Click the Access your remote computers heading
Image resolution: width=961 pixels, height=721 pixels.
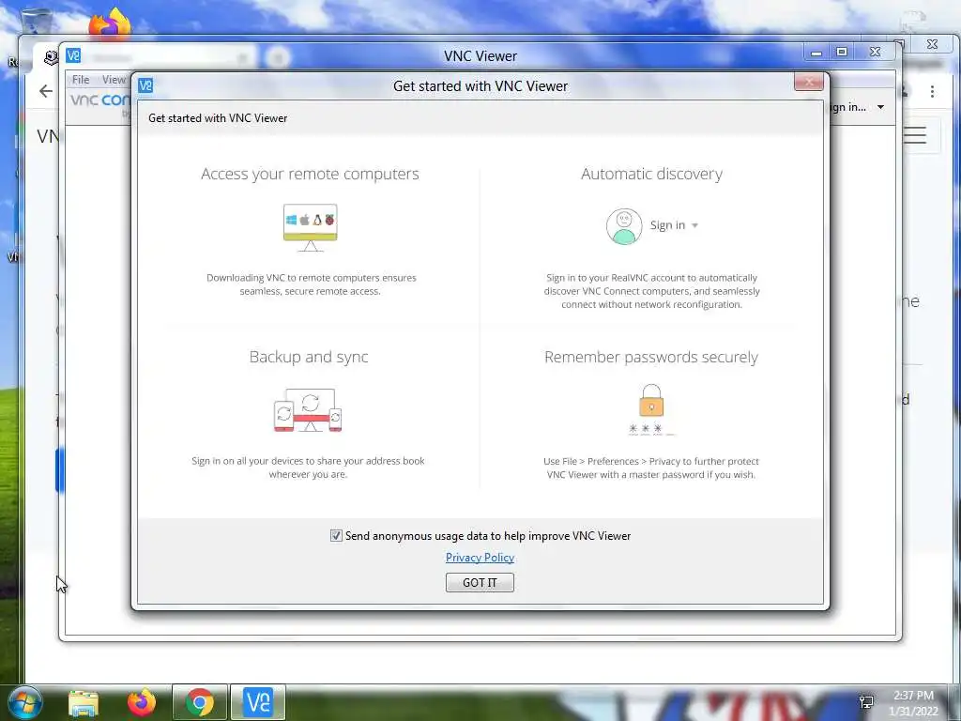pyautogui.click(x=310, y=174)
